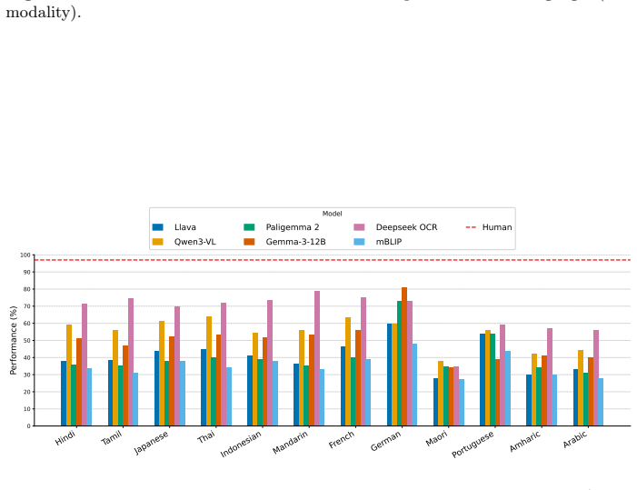This screenshot has height=490, width=637.
Task: Click the 100 tick on the y-axis
Action: pyautogui.click(x=25, y=255)
